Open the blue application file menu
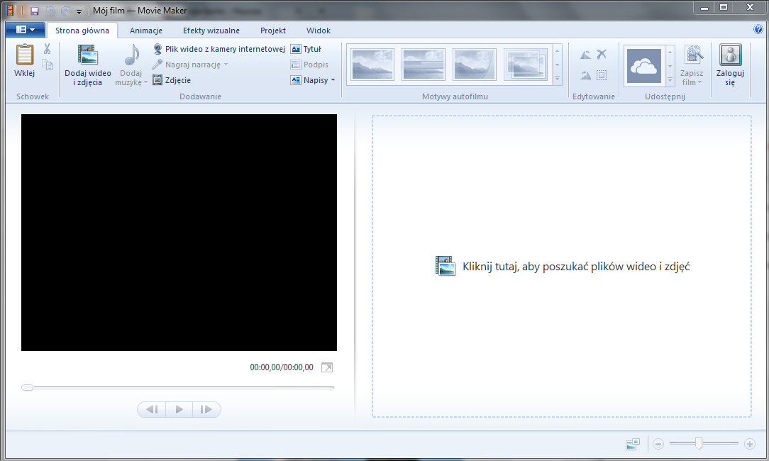This screenshot has width=769, height=461. (x=26, y=30)
